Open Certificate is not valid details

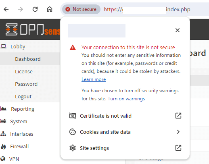125,116
